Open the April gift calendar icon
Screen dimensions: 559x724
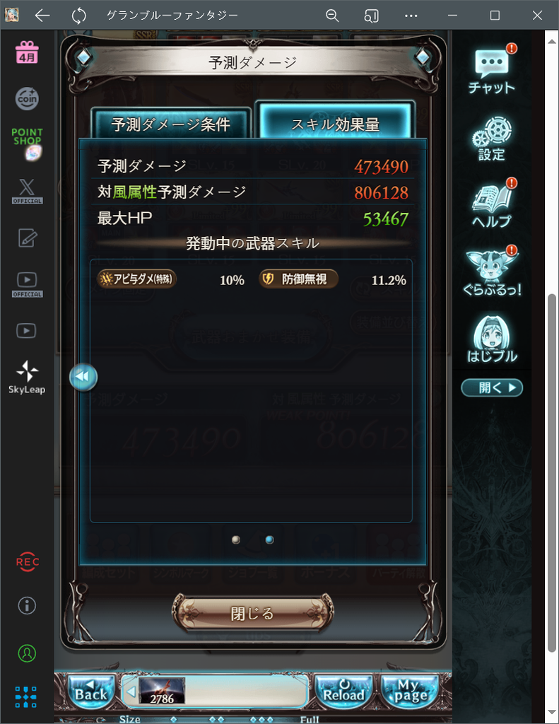point(27,52)
